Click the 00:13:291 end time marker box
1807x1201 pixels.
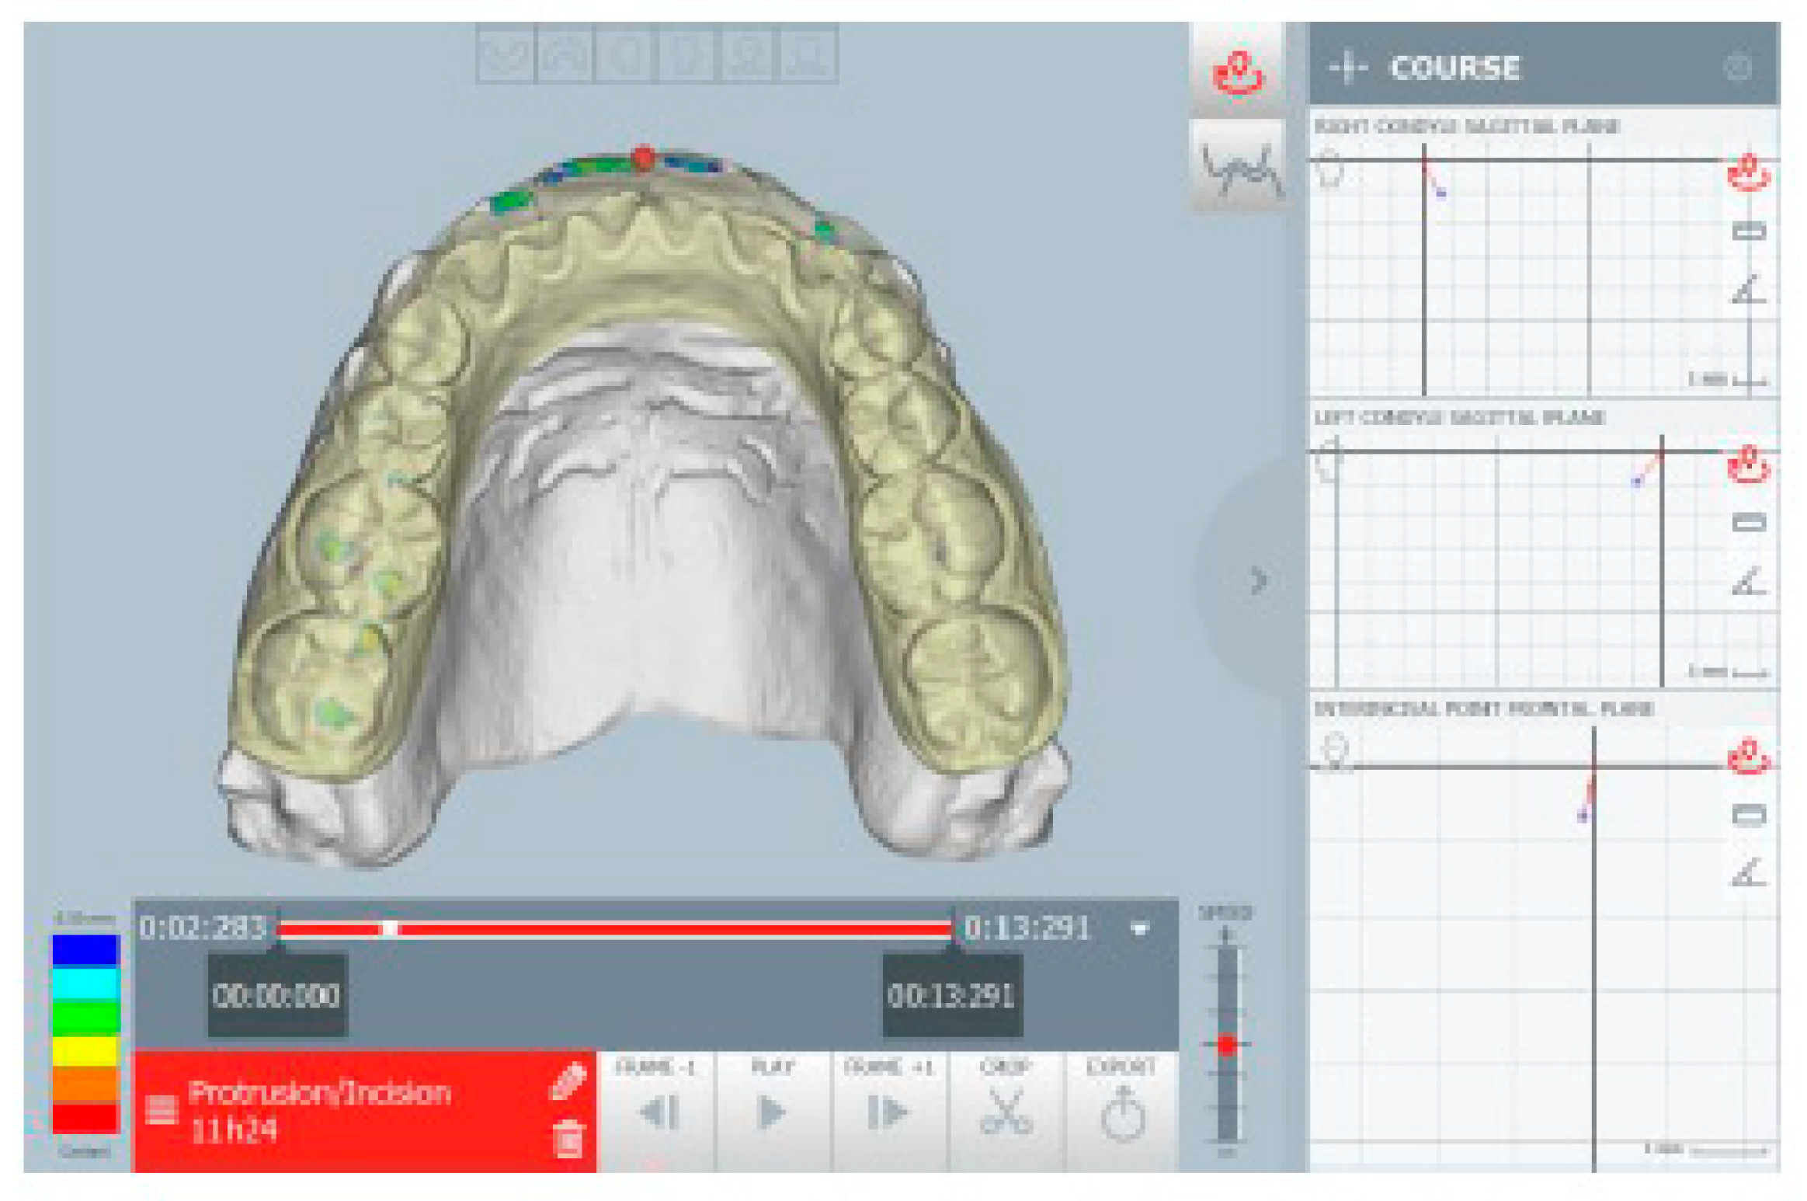tap(951, 995)
